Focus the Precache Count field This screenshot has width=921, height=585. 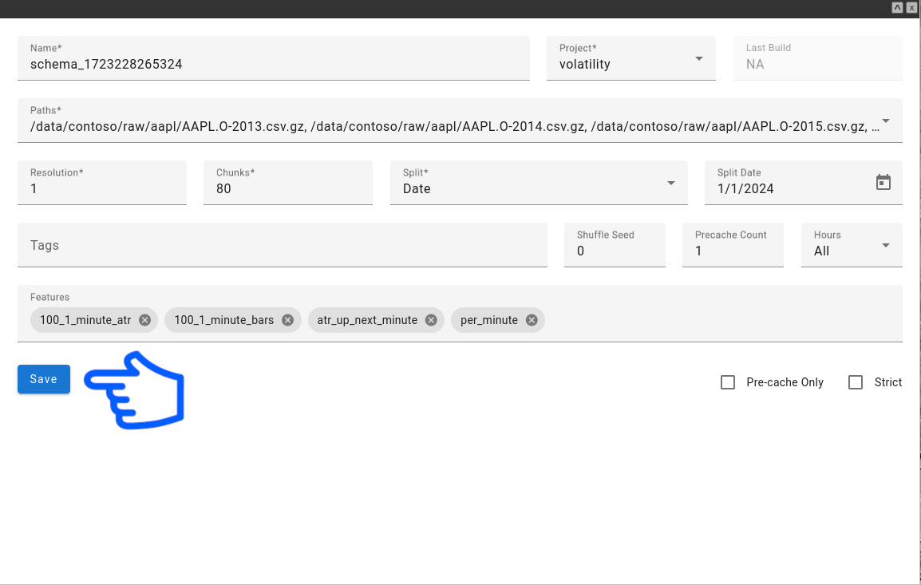[732, 251]
